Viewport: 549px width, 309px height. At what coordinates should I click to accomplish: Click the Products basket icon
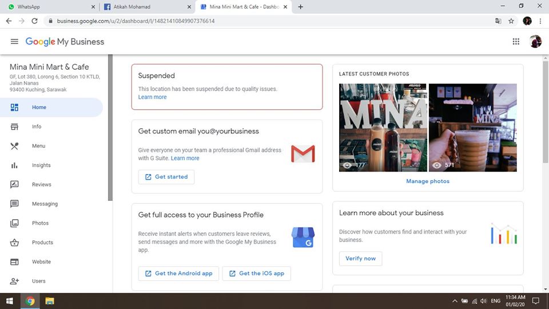point(14,243)
